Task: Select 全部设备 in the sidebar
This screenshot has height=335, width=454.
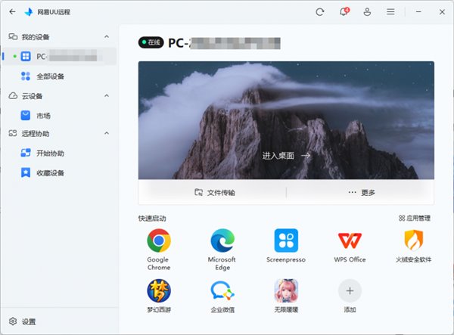Action: [50, 76]
